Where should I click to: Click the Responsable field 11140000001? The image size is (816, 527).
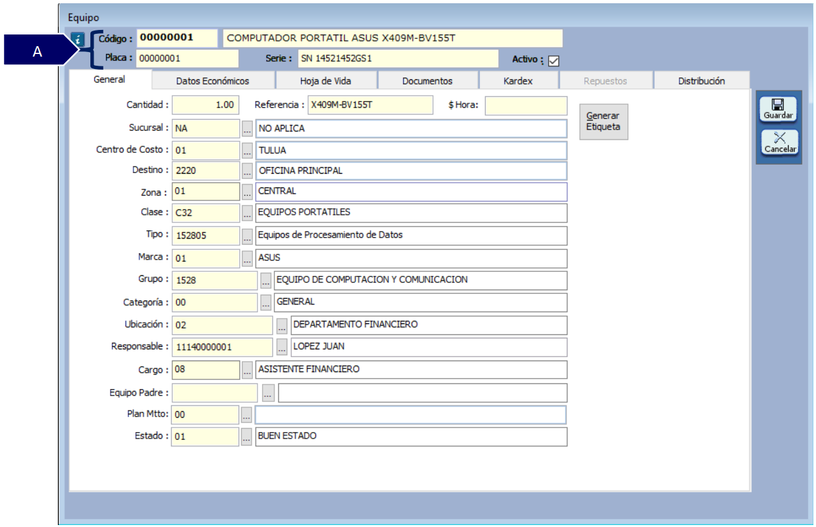[222, 347]
